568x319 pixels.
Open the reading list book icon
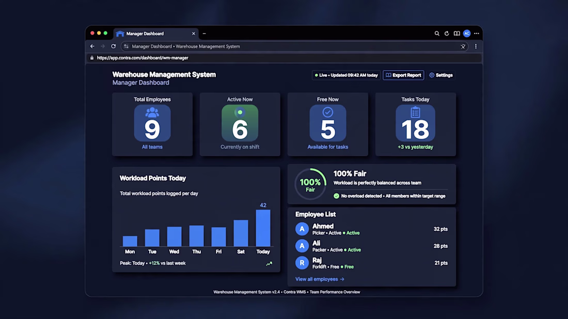[x=457, y=33]
